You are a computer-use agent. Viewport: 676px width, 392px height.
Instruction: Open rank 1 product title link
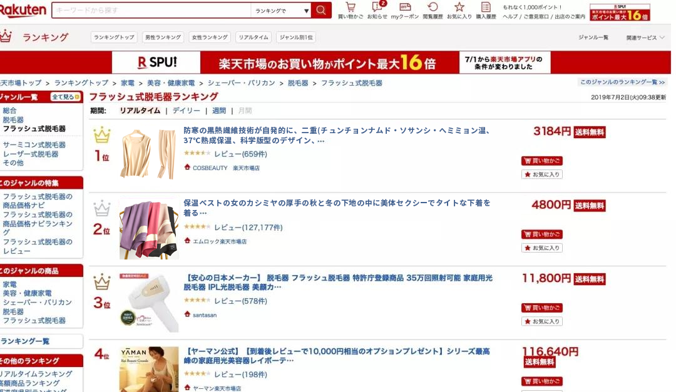[x=337, y=135]
